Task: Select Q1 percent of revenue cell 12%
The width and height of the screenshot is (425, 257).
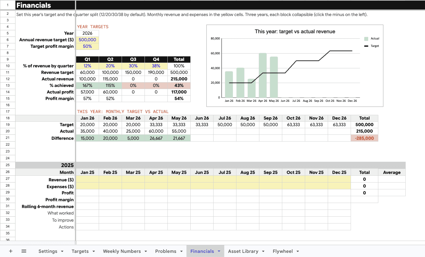Action: 87,66
